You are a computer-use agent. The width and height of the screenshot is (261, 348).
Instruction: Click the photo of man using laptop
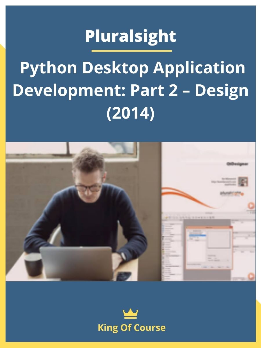(x=84, y=212)
